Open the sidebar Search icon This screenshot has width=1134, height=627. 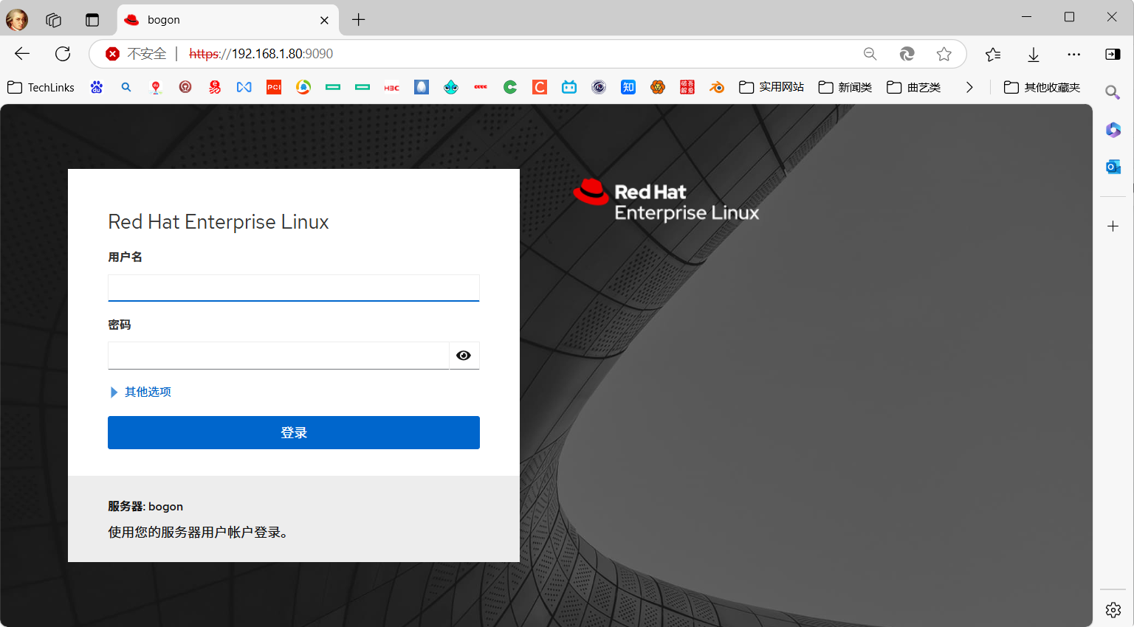coord(1113,92)
